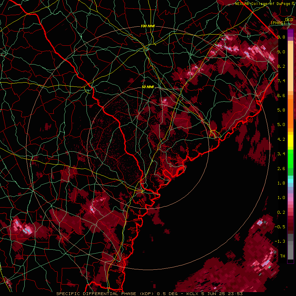Click the 4.2 legend value
The height and width of the screenshot is (296, 296).
tap(281, 139)
